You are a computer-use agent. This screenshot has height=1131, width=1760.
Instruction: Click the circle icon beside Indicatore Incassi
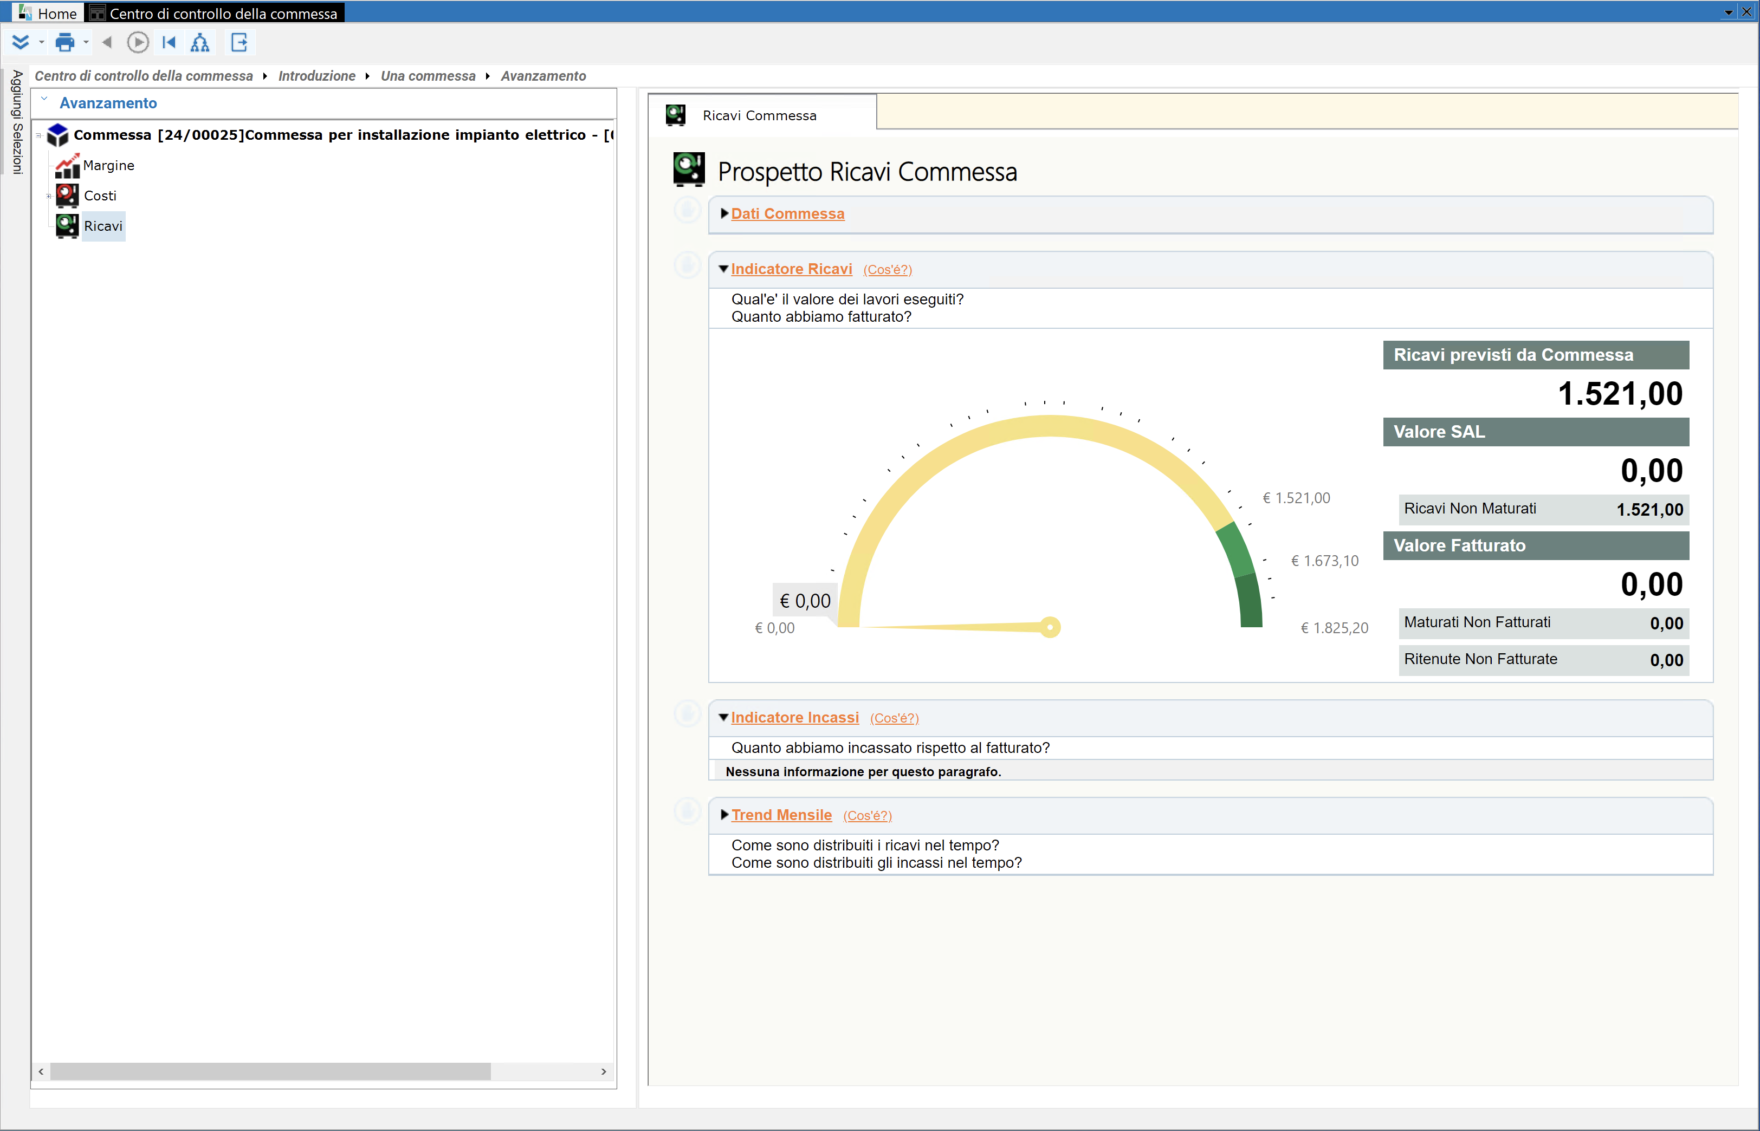tap(688, 713)
